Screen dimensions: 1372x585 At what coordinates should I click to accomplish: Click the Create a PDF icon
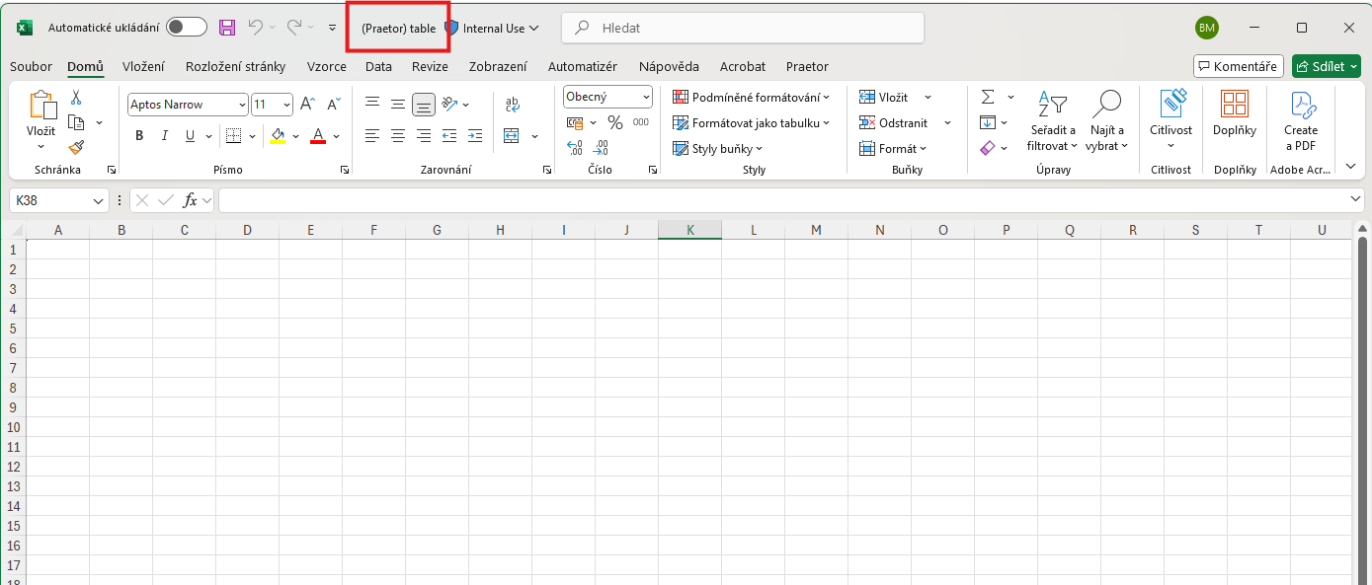coord(1300,121)
